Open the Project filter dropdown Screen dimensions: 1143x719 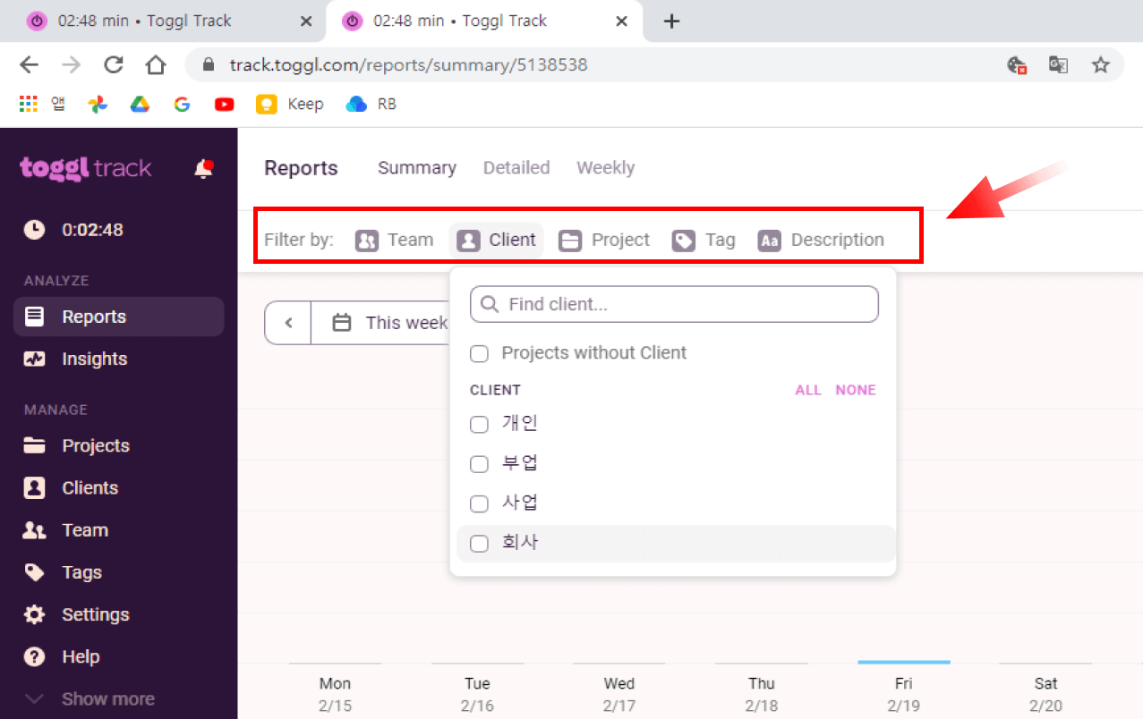[x=604, y=240]
